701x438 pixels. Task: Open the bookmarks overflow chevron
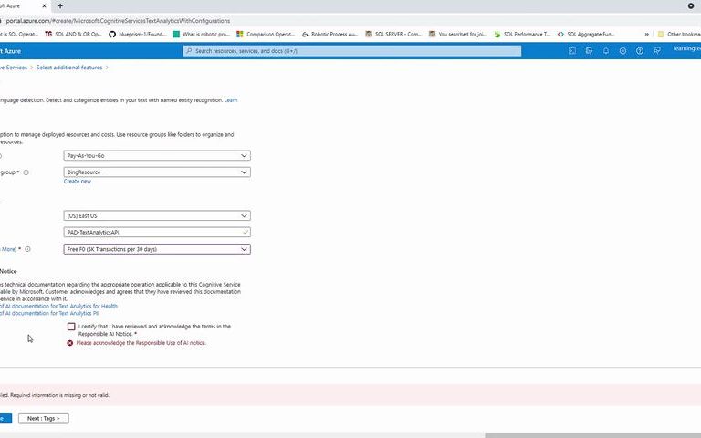[x=646, y=34]
